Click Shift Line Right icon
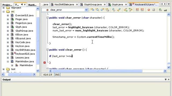The width and height of the screenshot is (172, 96). coord(142,10)
